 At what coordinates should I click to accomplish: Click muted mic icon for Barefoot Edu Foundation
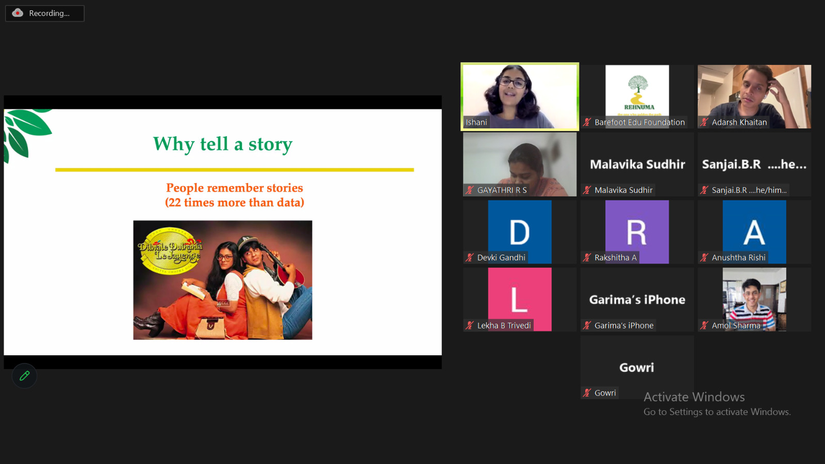587,122
